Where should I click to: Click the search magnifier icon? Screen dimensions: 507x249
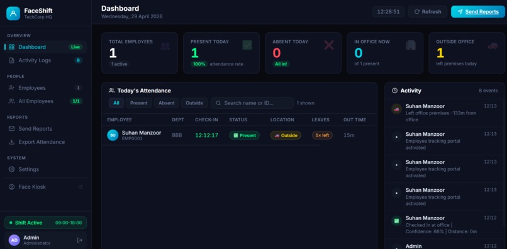pyautogui.click(x=218, y=103)
